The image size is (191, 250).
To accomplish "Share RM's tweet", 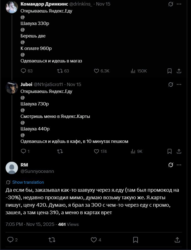I will pos(177,239).
